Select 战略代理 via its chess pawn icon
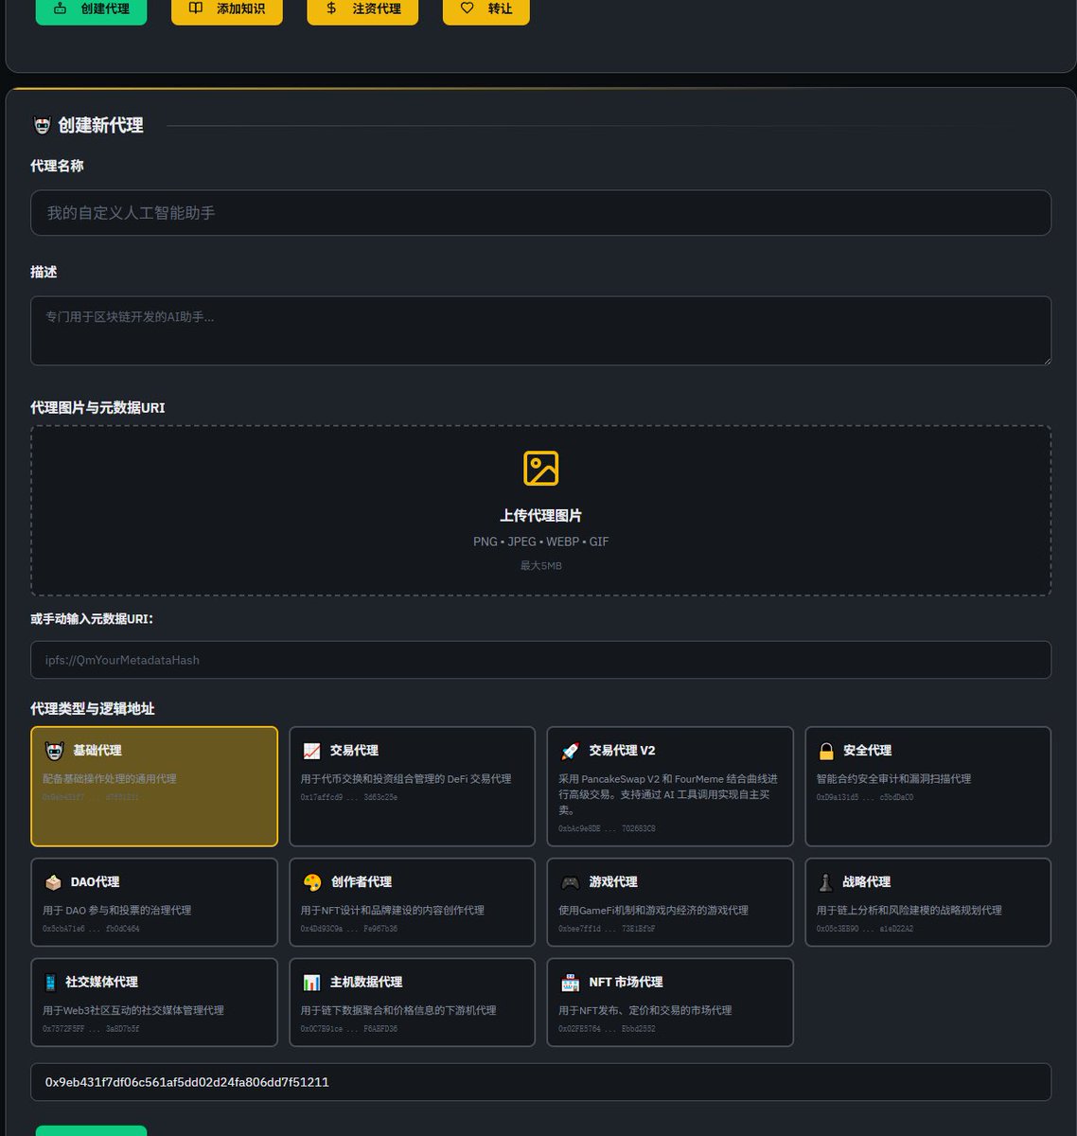Screen dimensions: 1077x1136 click(x=825, y=882)
